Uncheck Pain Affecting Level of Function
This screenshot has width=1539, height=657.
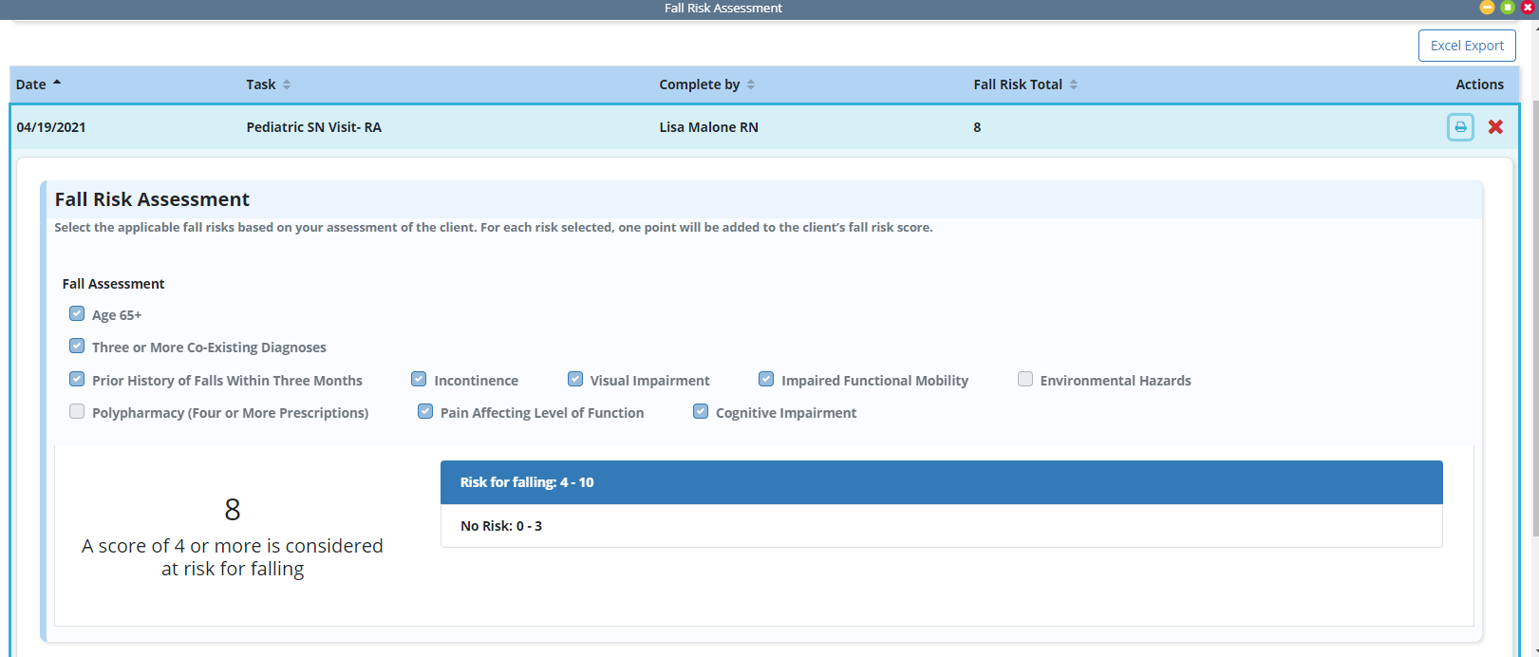click(x=425, y=411)
